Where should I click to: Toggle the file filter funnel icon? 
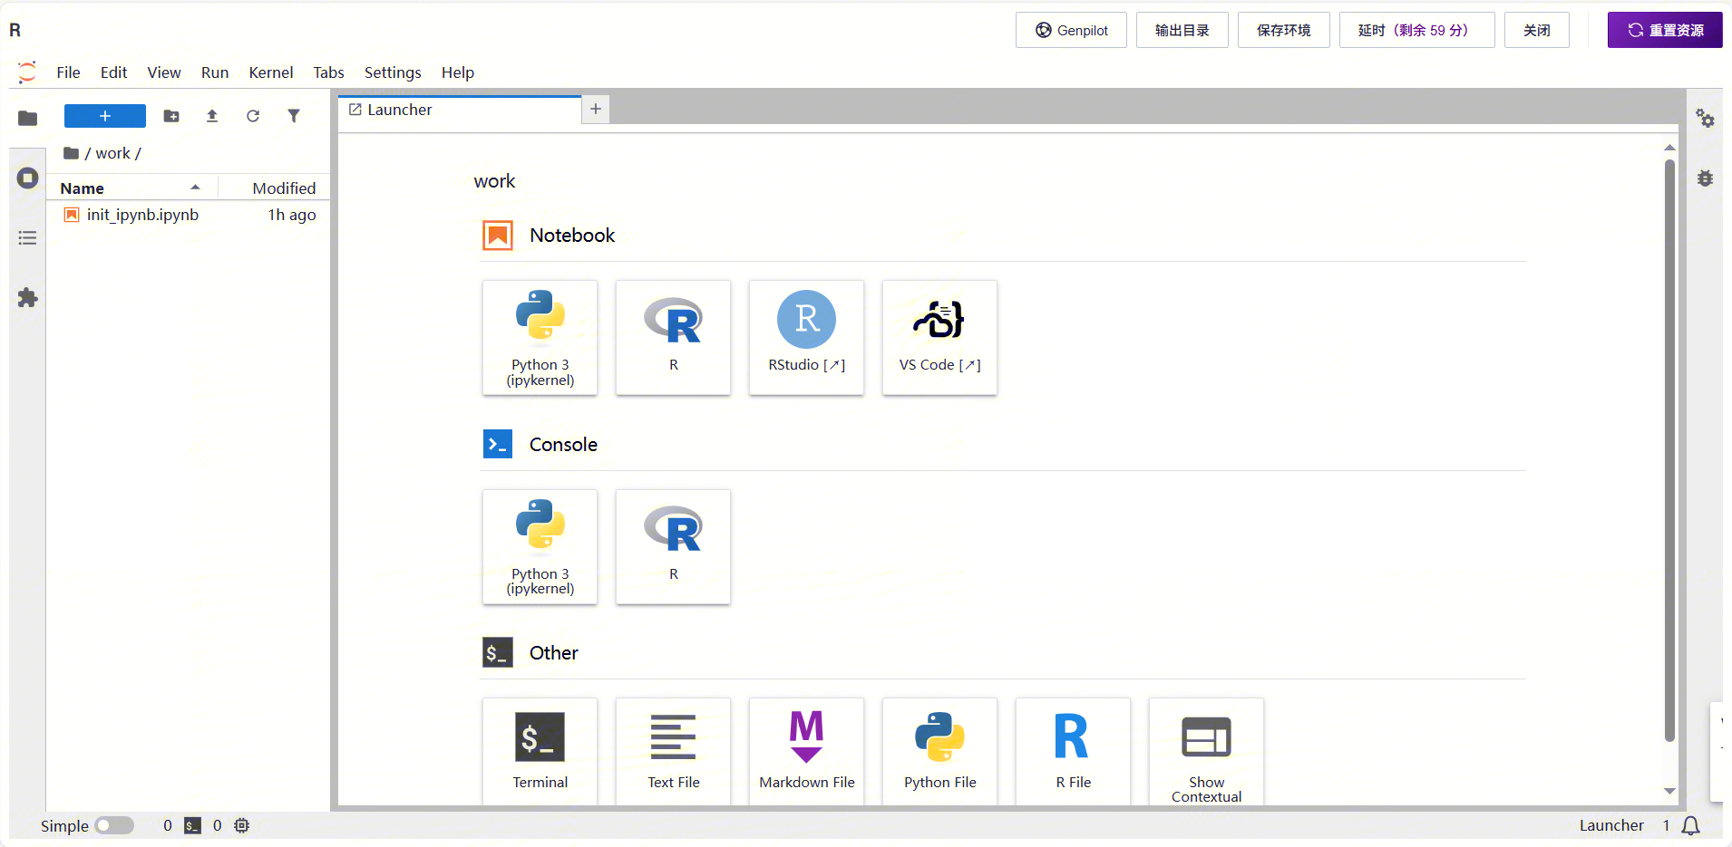point(294,116)
